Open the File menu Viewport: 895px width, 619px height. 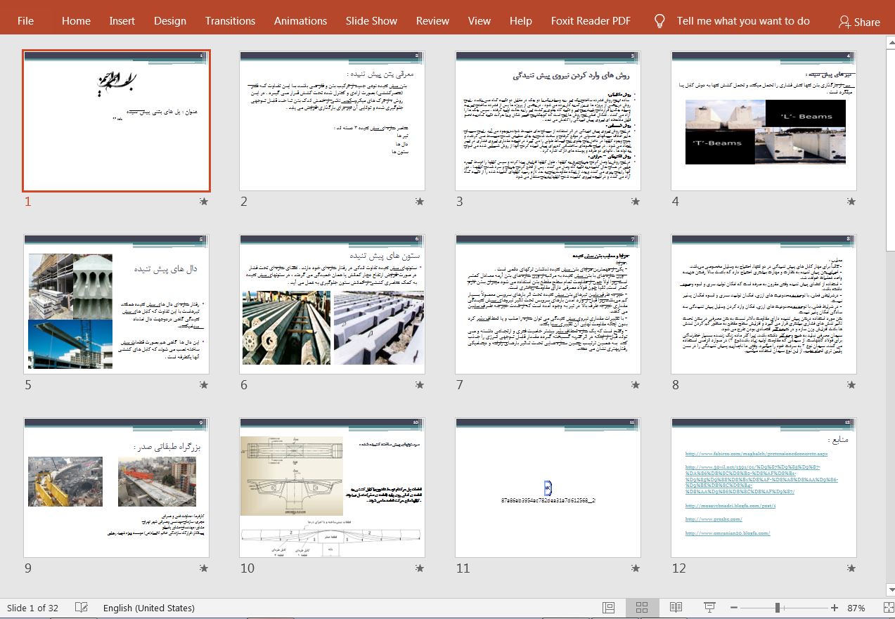click(x=25, y=21)
